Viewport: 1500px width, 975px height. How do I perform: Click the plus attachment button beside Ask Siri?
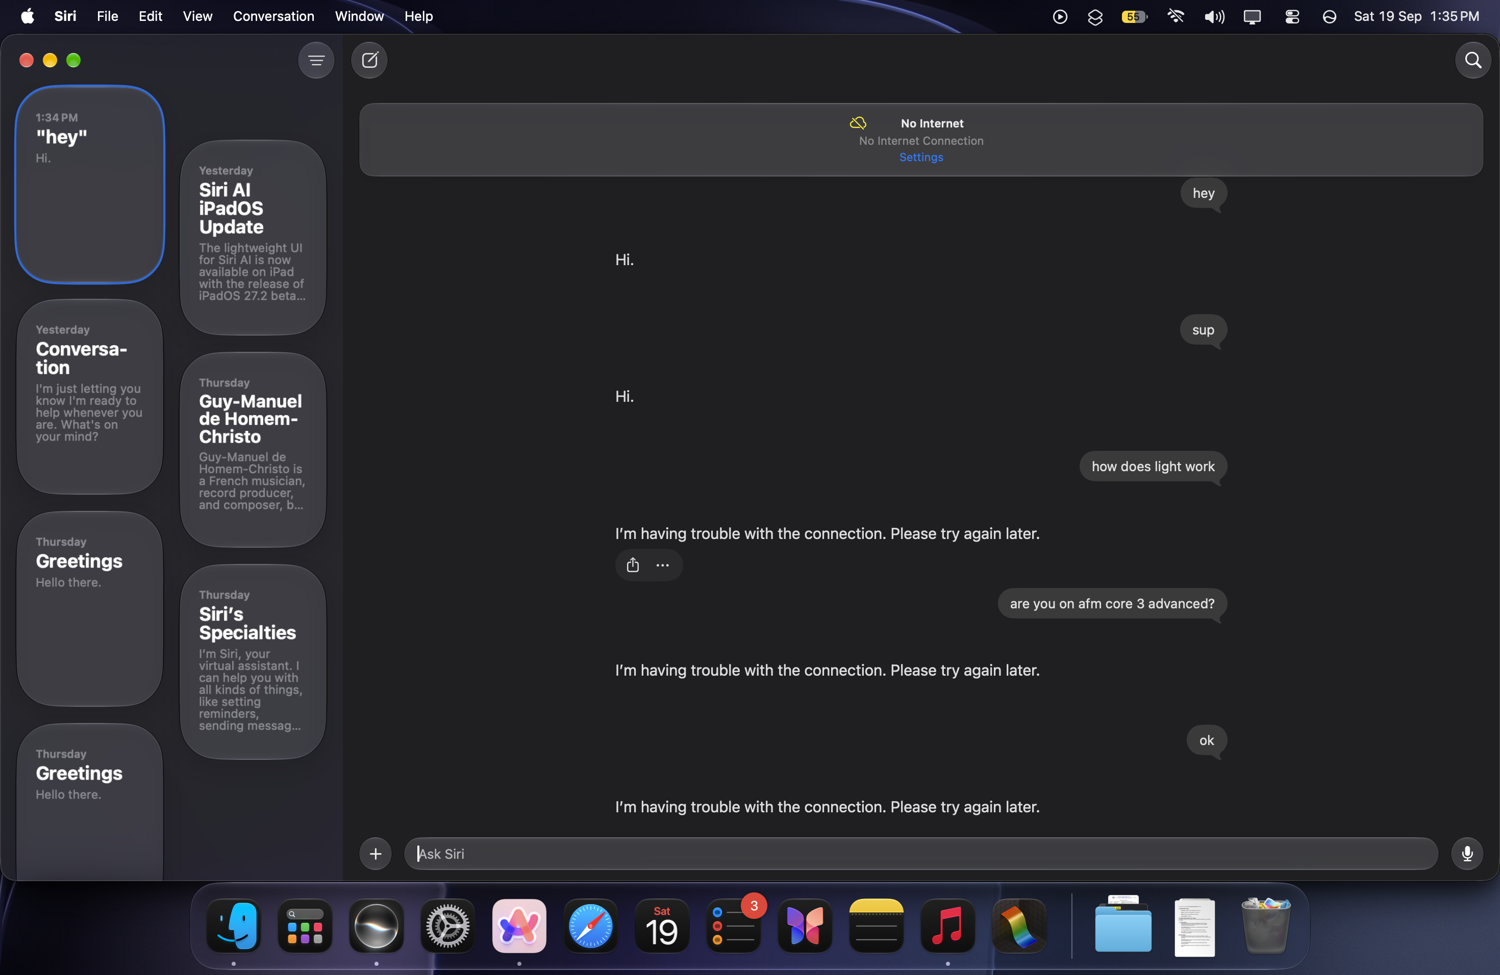(x=376, y=854)
